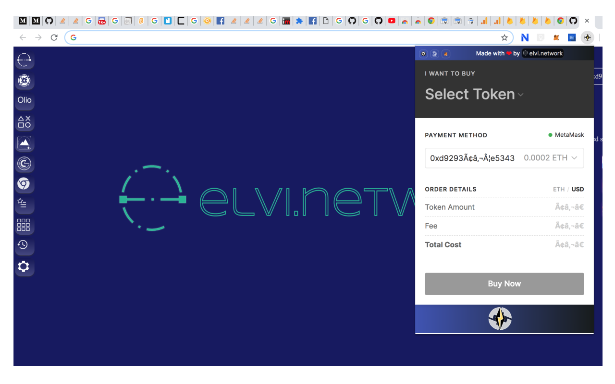The height and width of the screenshot is (384, 615).
Task: Click the 0.0002 ETH balance text
Action: click(x=546, y=158)
